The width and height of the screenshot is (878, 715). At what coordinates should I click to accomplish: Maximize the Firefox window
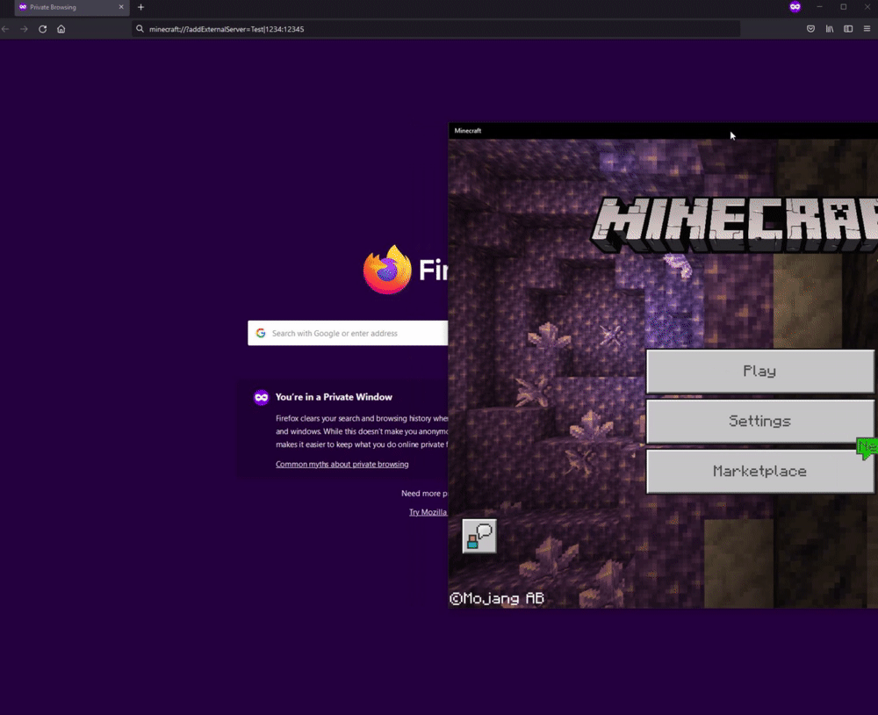point(843,7)
